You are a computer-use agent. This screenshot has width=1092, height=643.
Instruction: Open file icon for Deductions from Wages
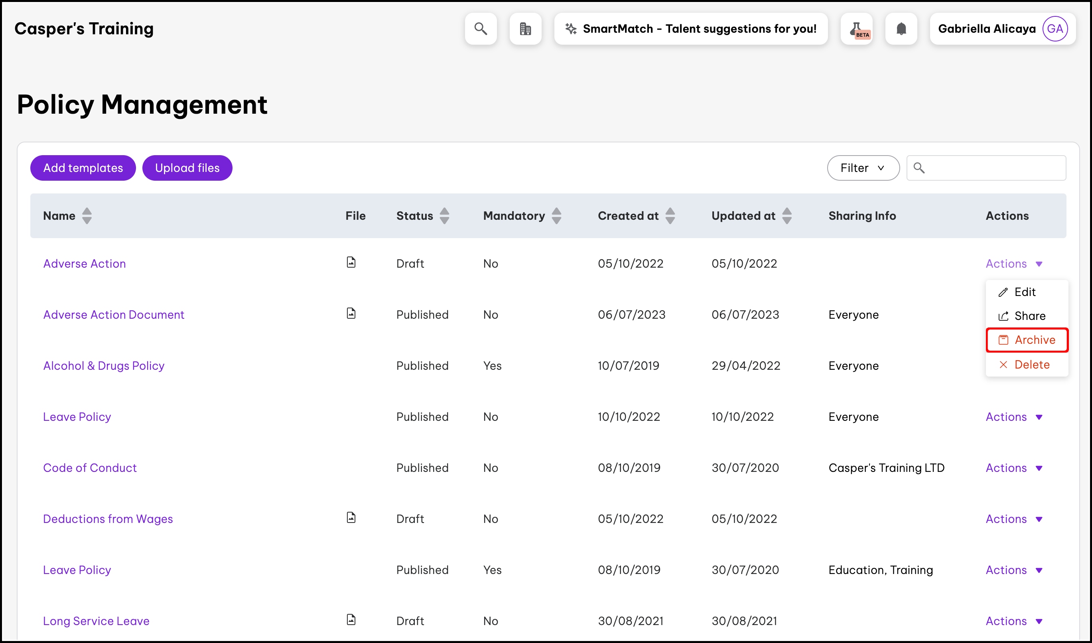[351, 517]
